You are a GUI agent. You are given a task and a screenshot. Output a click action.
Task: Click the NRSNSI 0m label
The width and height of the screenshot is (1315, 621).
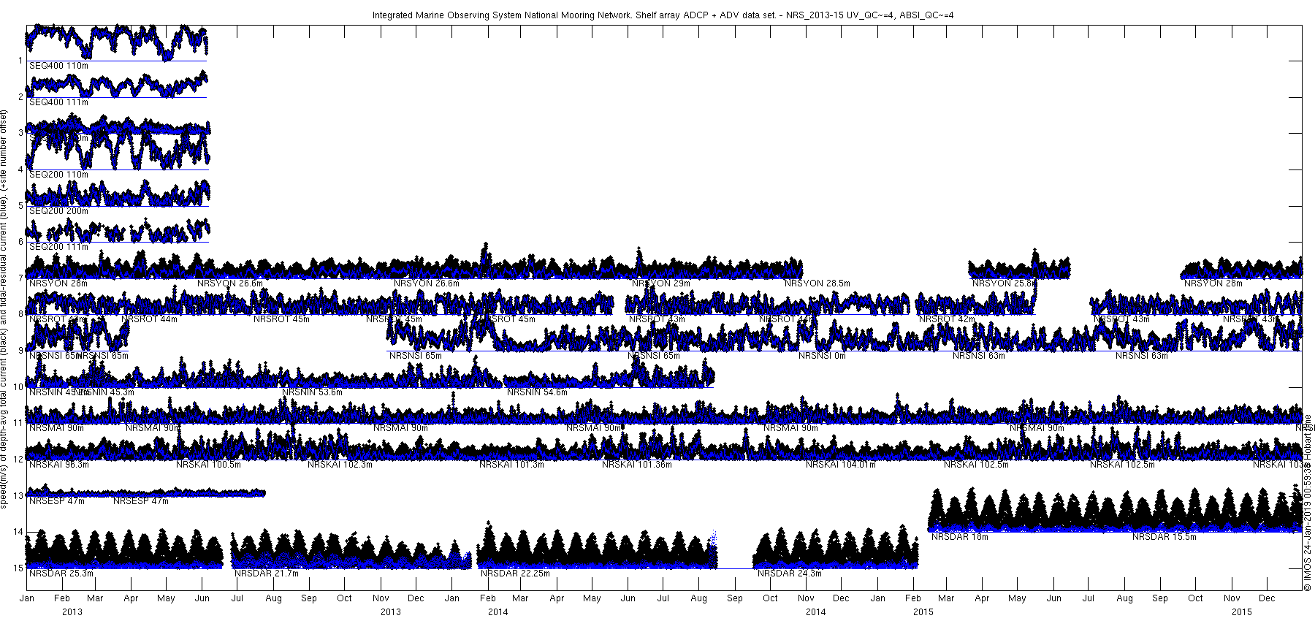click(x=822, y=356)
